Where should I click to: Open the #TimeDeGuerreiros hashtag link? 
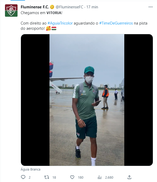coord(116,23)
